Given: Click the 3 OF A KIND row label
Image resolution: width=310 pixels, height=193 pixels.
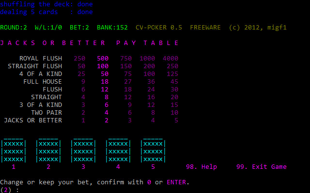Looking at the screenshot, I should click(41, 105).
